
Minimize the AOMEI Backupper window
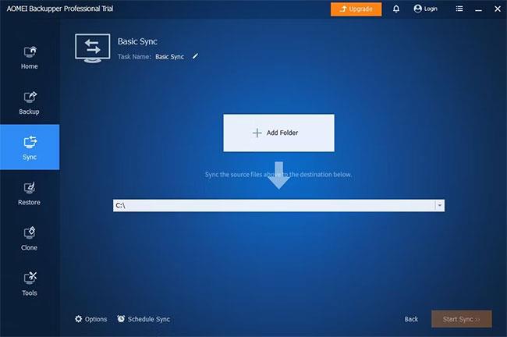click(479, 9)
